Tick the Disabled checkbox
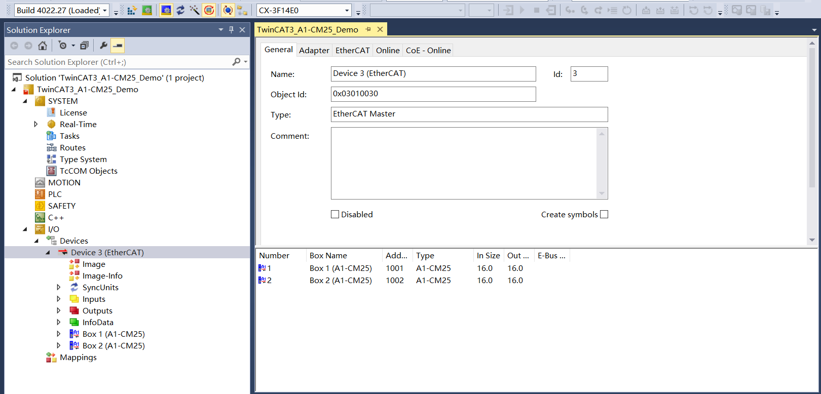 (335, 214)
